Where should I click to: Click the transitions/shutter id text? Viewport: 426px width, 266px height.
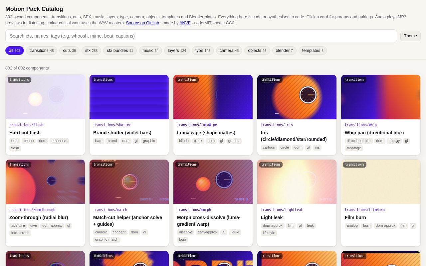pyautogui.click(x=112, y=125)
